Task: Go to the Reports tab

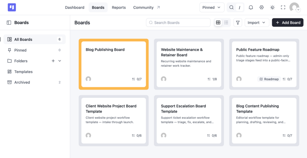Action: 119,7
